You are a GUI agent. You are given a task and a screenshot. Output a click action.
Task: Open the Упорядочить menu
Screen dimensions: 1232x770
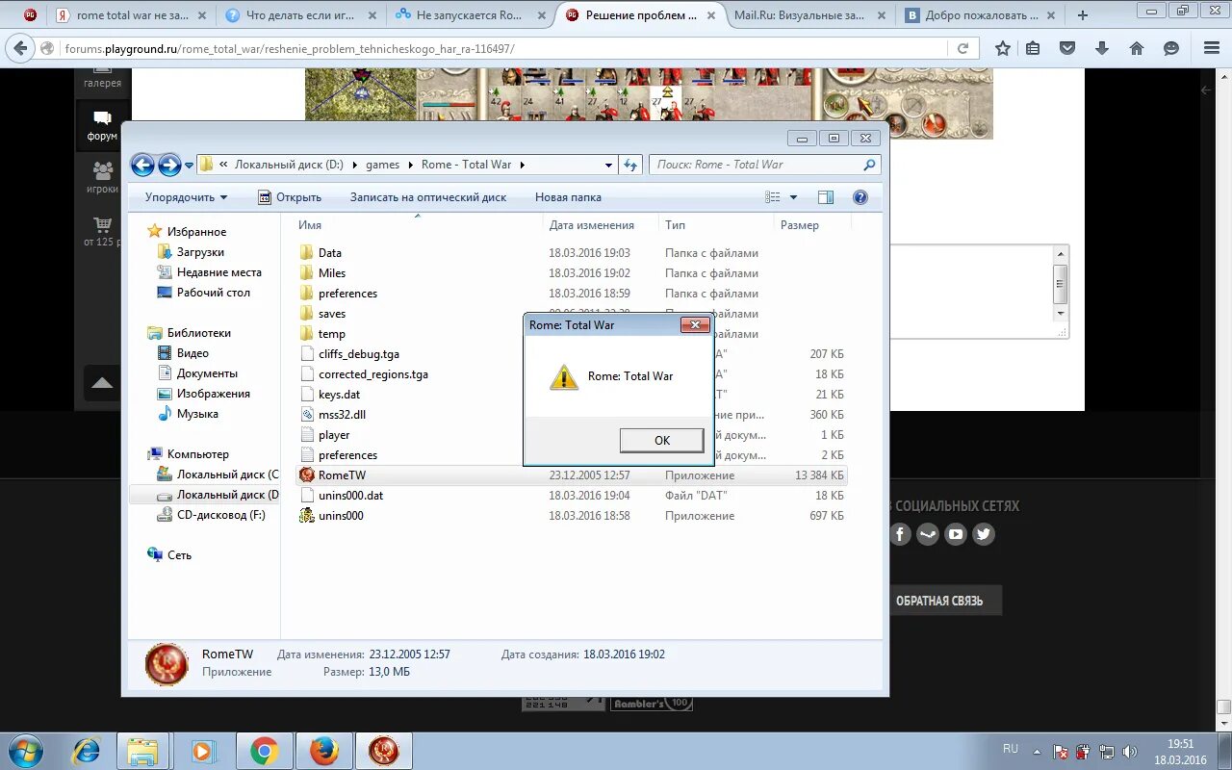187,197
